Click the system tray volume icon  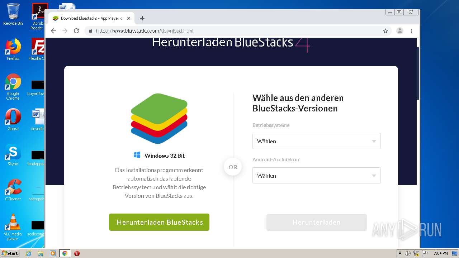click(x=408, y=253)
